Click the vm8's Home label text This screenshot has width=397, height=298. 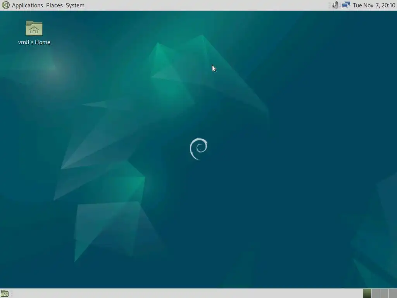(34, 42)
